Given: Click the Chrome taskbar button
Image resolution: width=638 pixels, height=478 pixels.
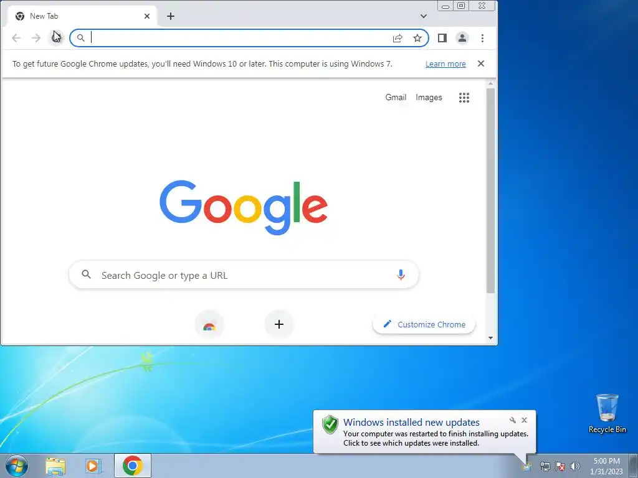Looking at the screenshot, I should 133,466.
